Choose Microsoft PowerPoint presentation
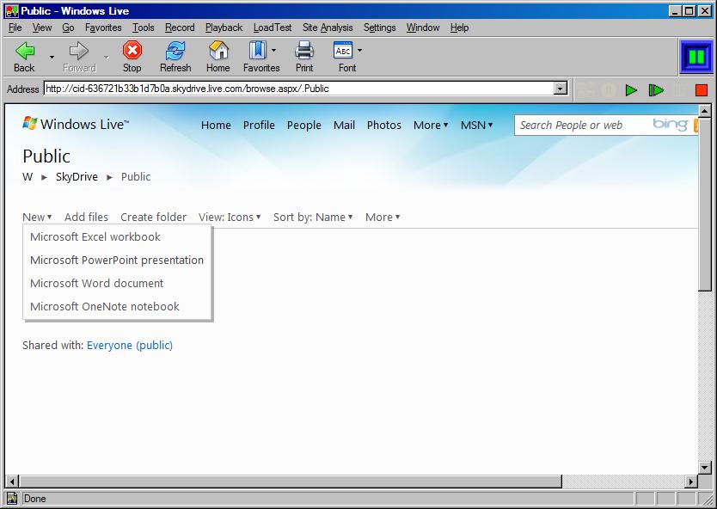 pos(118,261)
